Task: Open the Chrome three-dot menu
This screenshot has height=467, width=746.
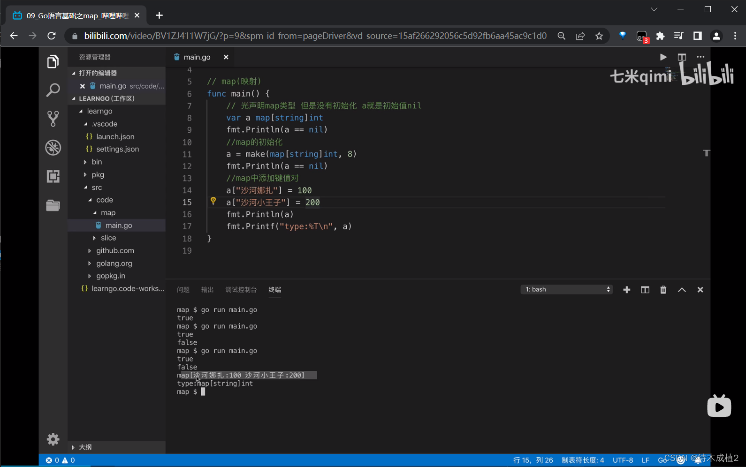Action: [735, 36]
